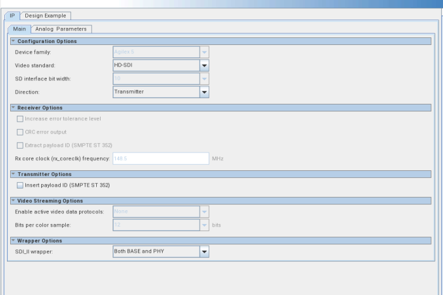Collapse the Video Streaming Options section triangle
443x295 pixels.
13,200
